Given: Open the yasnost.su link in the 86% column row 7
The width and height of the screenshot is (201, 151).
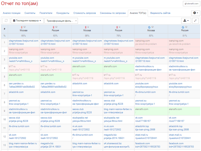Looking at the screenshot, I should pyautogui.click(x=82, y=94).
